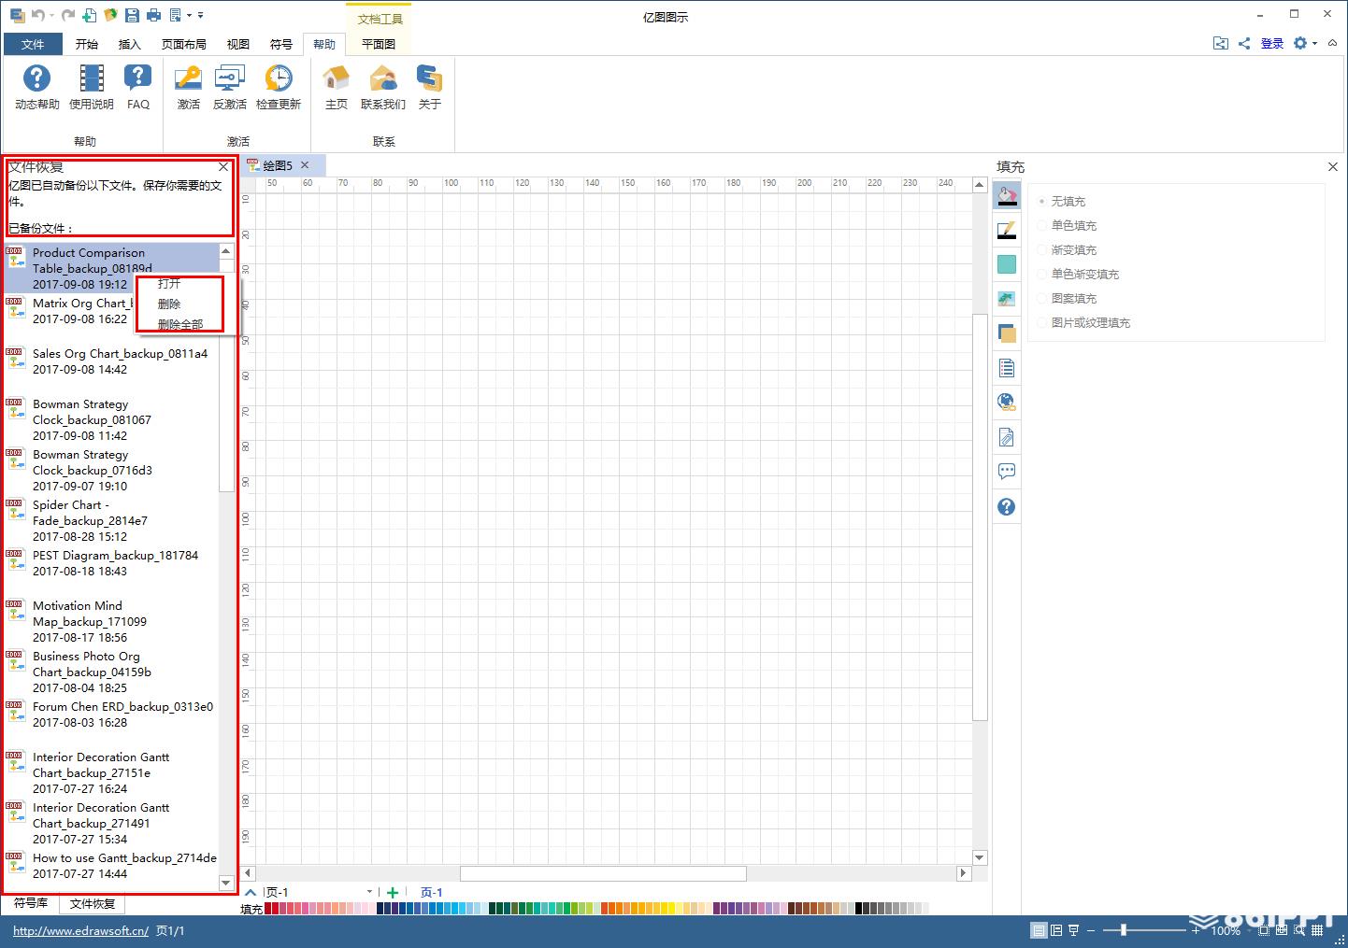Click the 登录 login link
1348x948 pixels.
[1272, 44]
